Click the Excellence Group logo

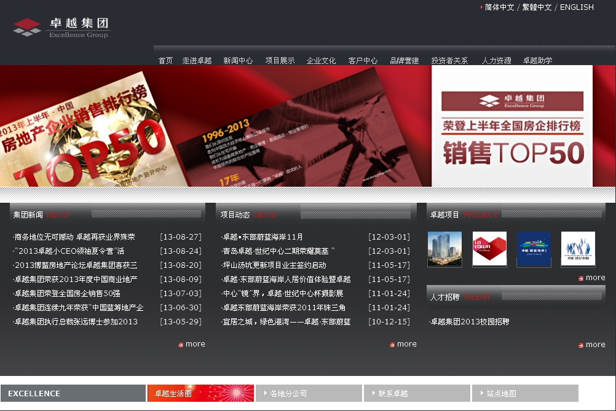pyautogui.click(x=61, y=28)
